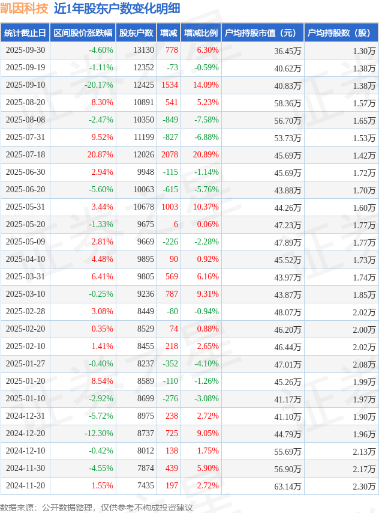Image resolution: width=379 pixels, height=513 pixels.
Task: Select the 户均持股市值（元） column header
Action: [x=262, y=33]
